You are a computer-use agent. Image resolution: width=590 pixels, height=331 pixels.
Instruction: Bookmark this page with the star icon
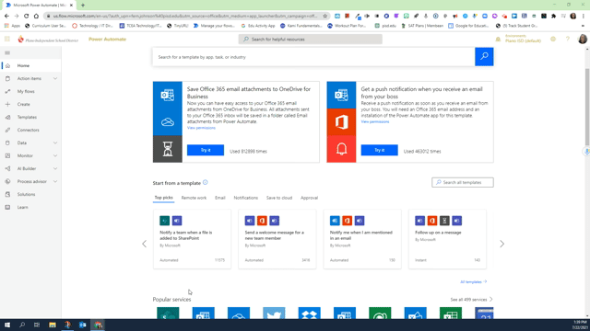[325, 17]
